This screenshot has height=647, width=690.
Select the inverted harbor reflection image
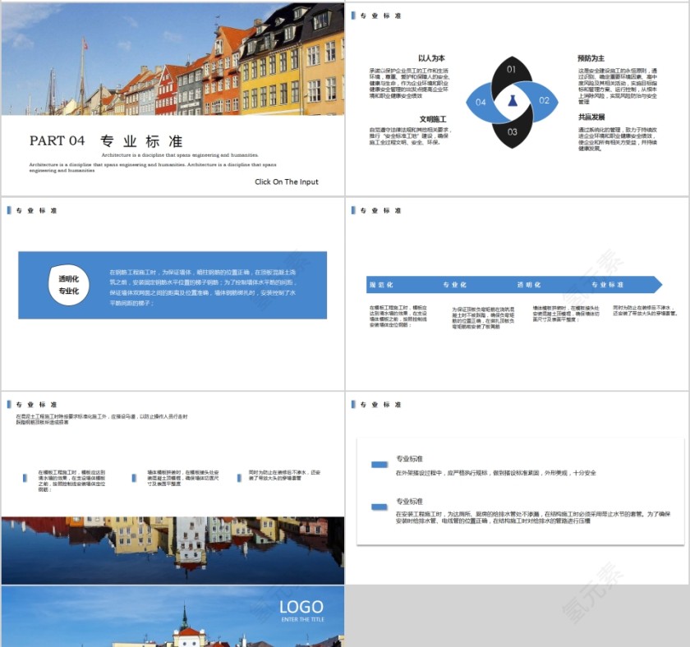pyautogui.click(x=172, y=550)
